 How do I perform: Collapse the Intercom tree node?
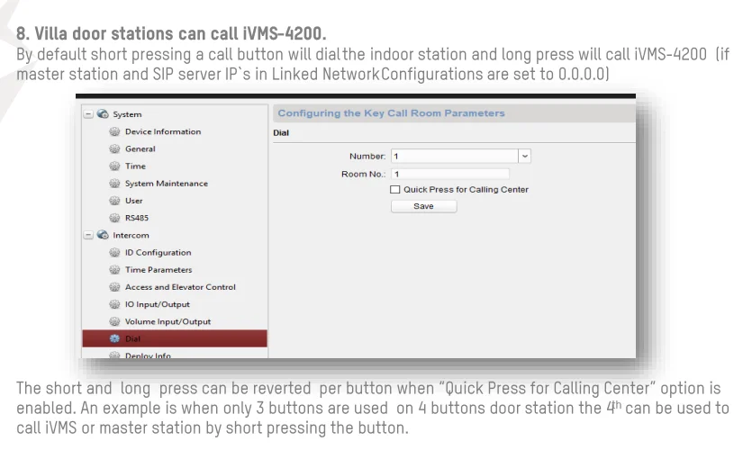(x=89, y=235)
